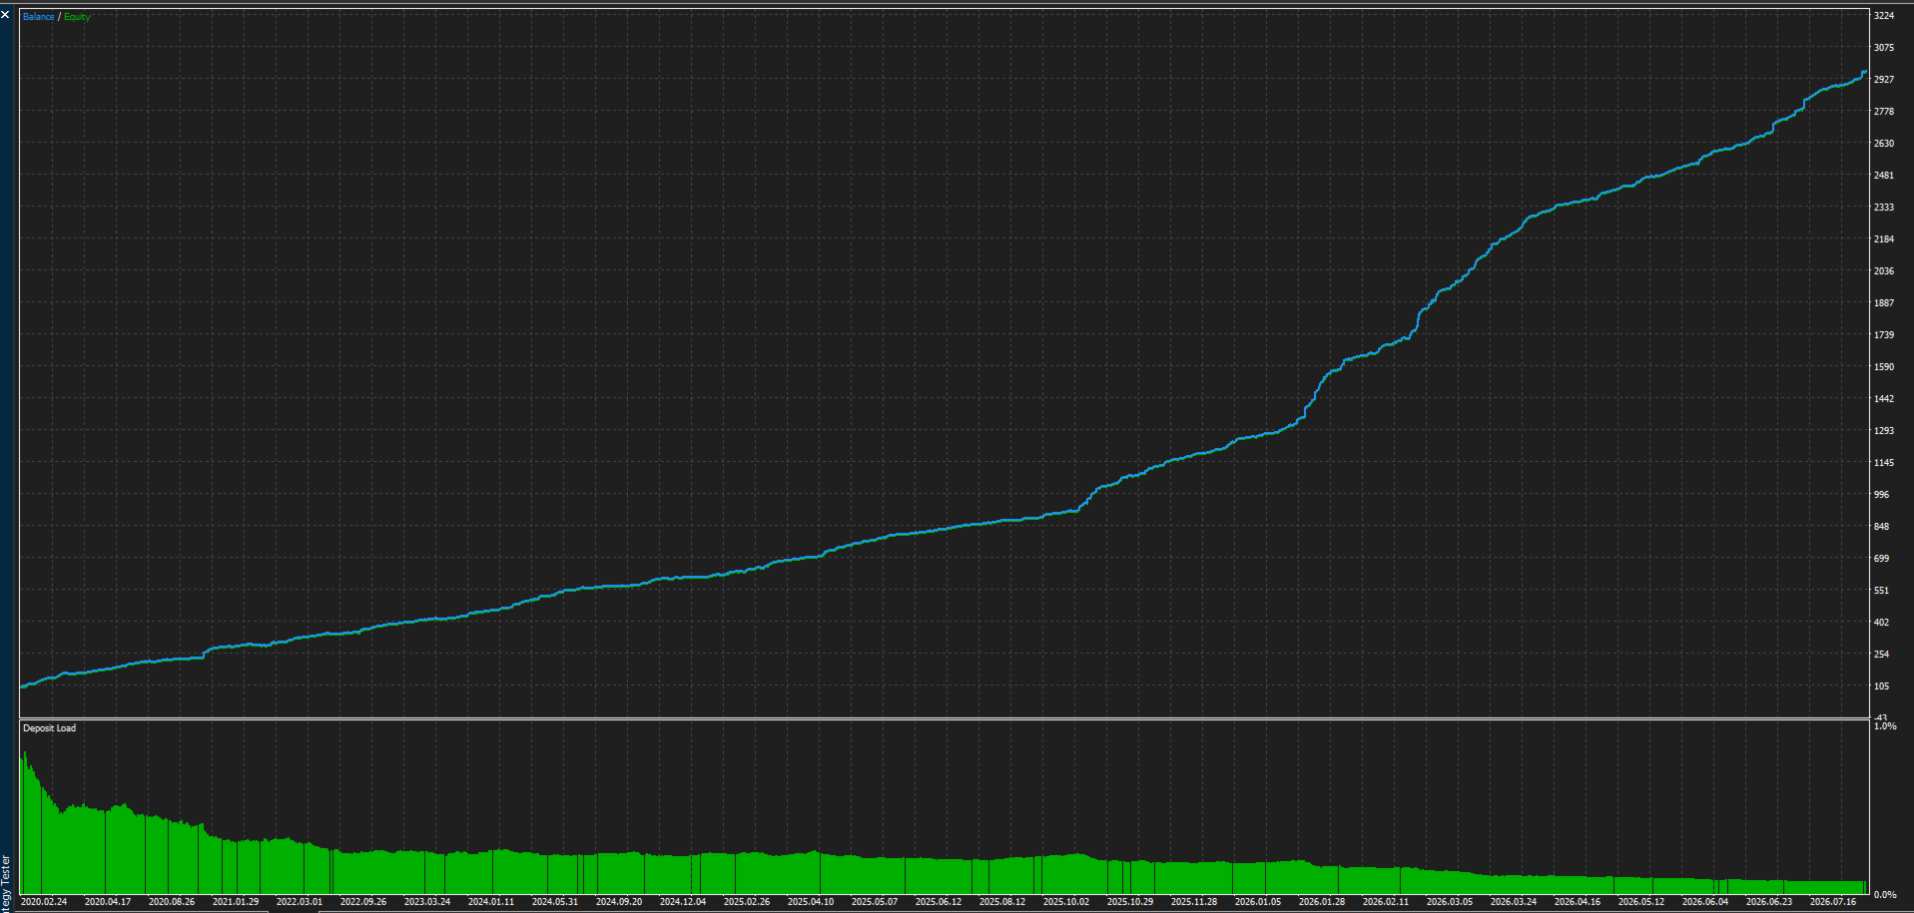Click the 2026.06.23 date label
The width and height of the screenshot is (1914, 913).
pyautogui.click(x=1769, y=902)
